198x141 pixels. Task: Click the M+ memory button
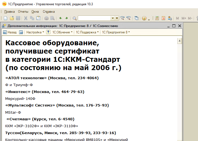click(x=184, y=18)
